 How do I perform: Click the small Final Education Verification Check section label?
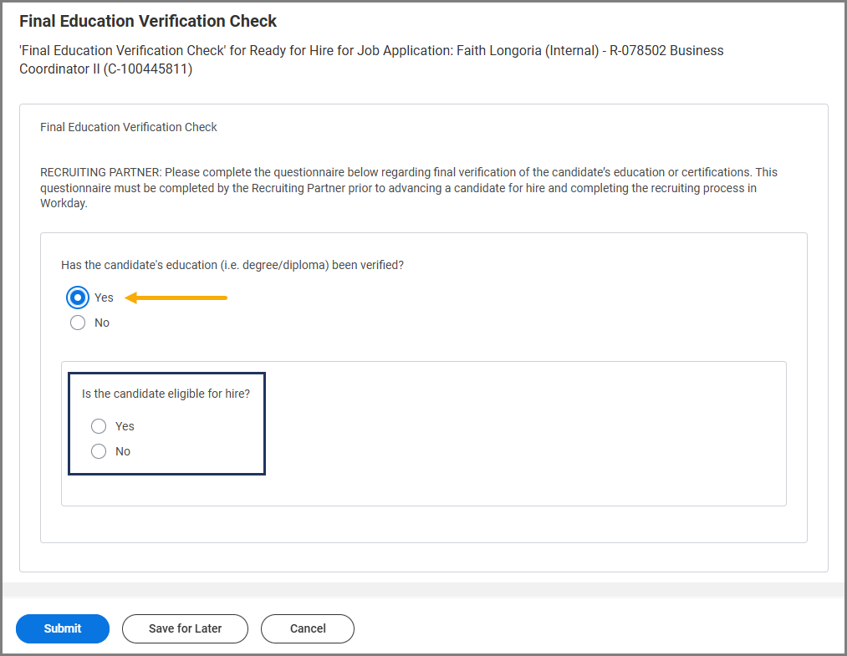pos(129,127)
